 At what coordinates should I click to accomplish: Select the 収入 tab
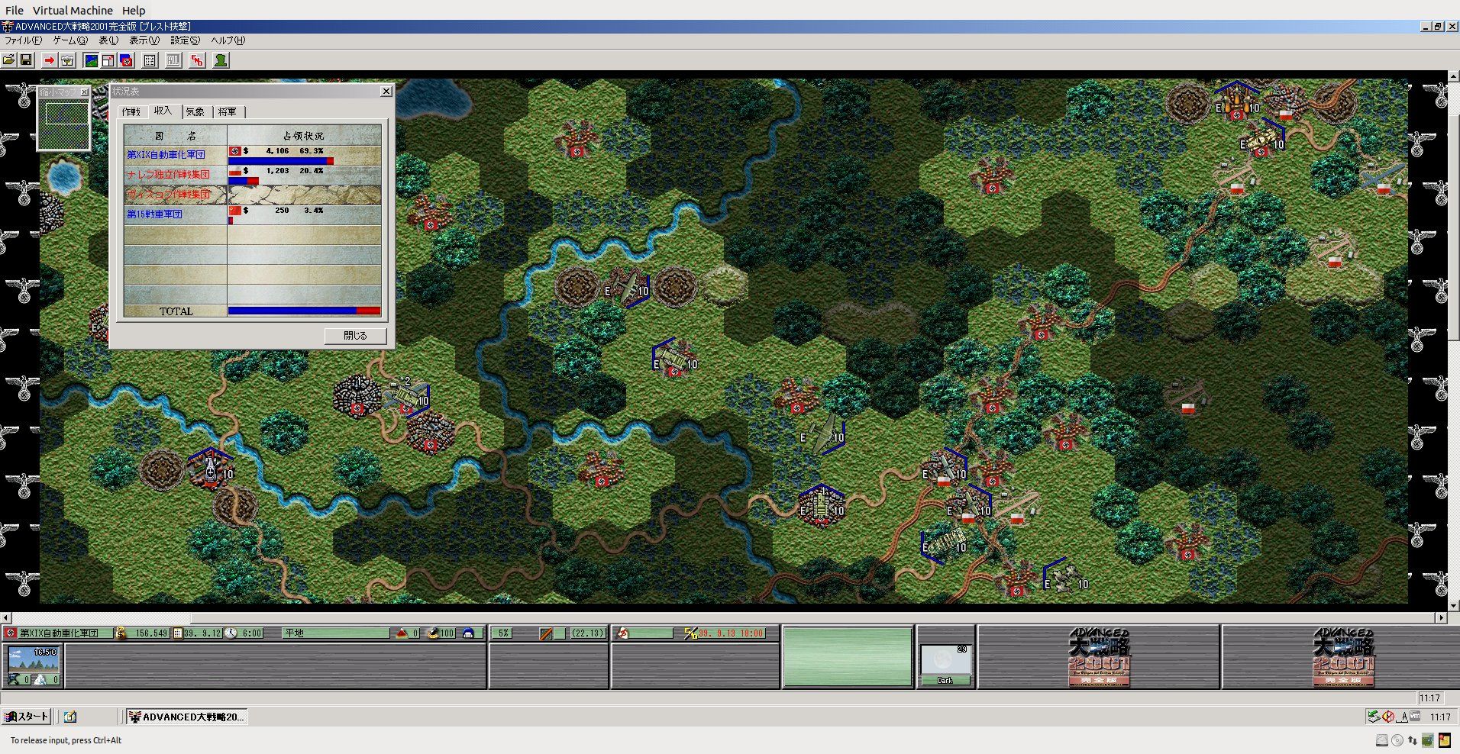[x=163, y=111]
